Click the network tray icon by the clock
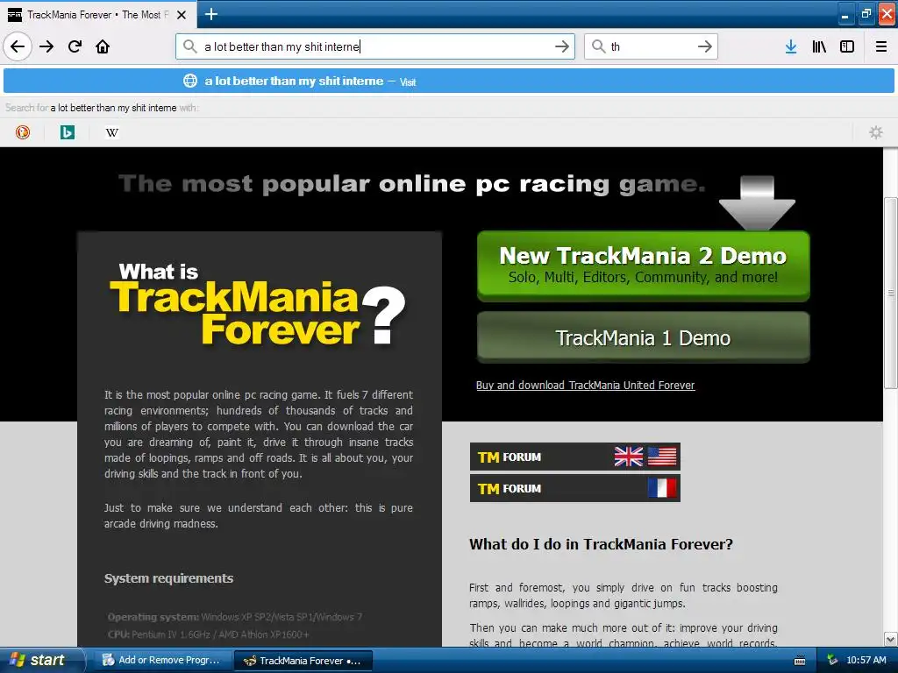Image resolution: width=898 pixels, height=673 pixels. click(833, 661)
